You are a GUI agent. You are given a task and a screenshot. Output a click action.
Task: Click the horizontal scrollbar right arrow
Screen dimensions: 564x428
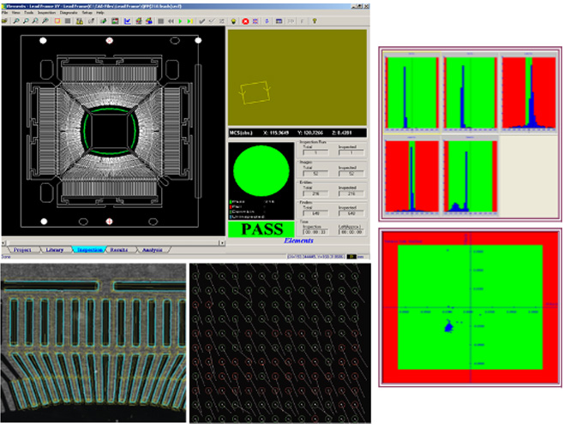click(x=222, y=242)
